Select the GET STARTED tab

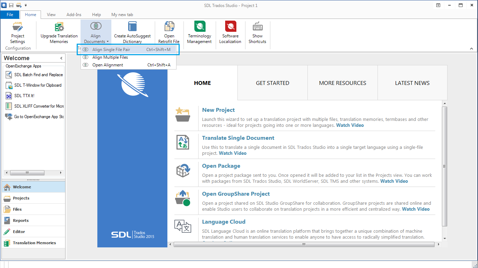(x=272, y=83)
